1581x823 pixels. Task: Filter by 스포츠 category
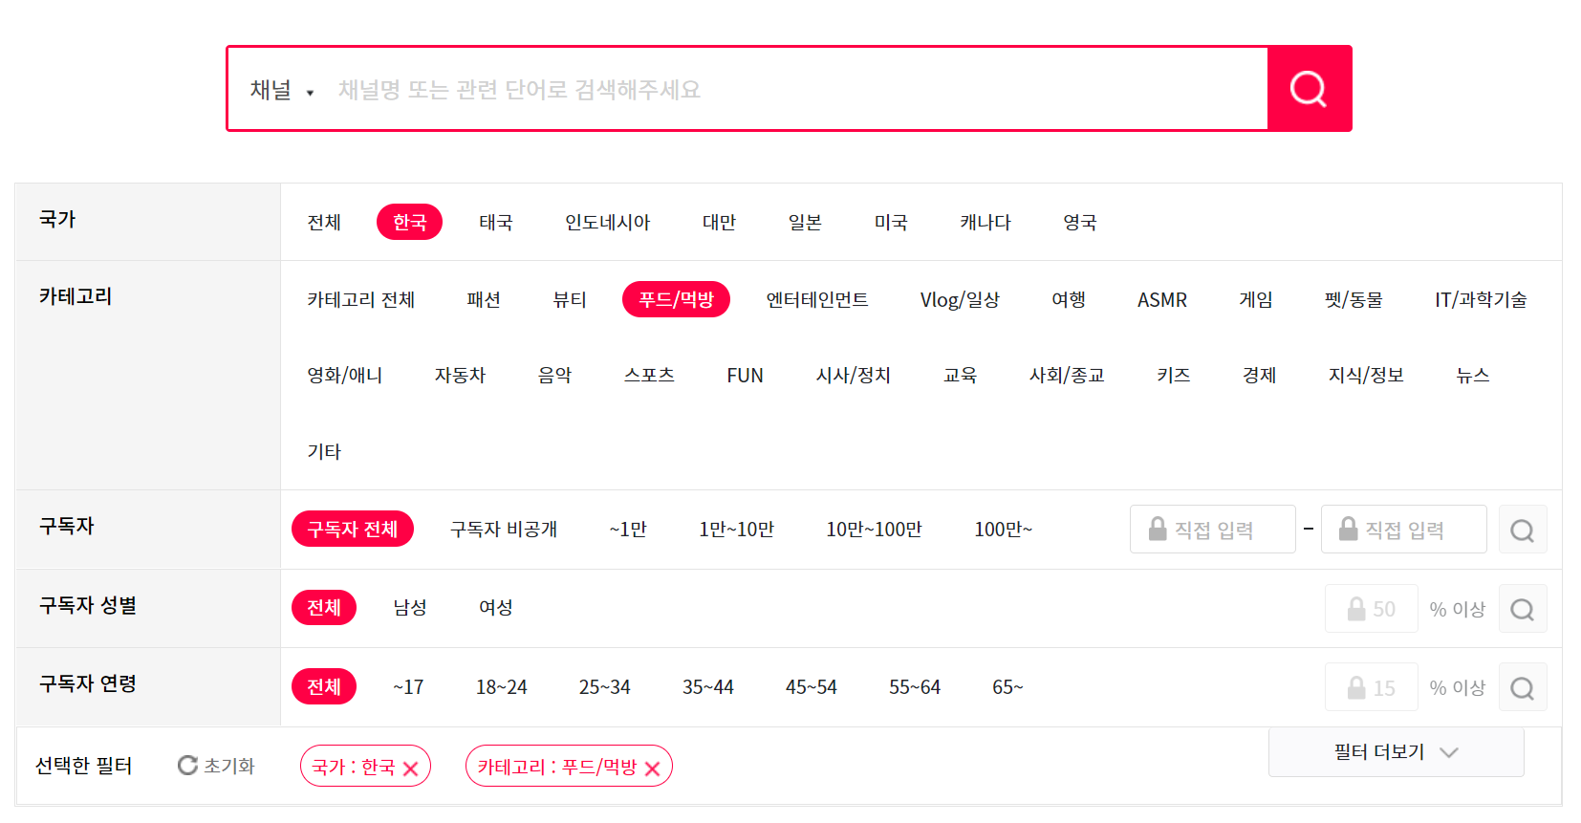649,375
